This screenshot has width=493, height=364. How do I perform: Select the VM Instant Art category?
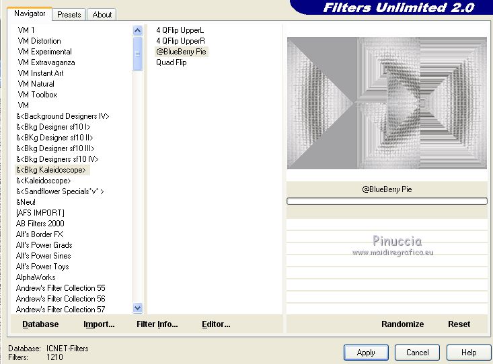tap(40, 73)
